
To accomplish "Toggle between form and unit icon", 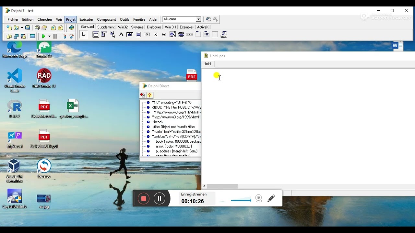I will pos(23,36).
